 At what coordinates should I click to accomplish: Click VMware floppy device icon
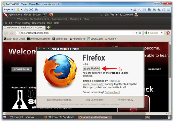[144, 10]
